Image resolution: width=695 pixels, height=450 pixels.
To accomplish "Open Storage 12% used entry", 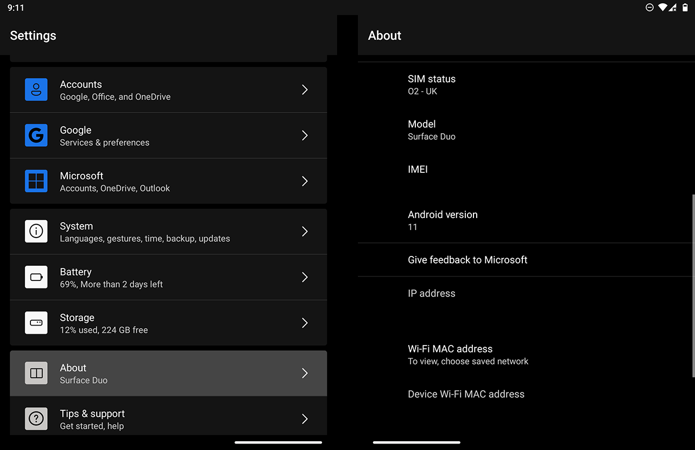I will 168,323.
